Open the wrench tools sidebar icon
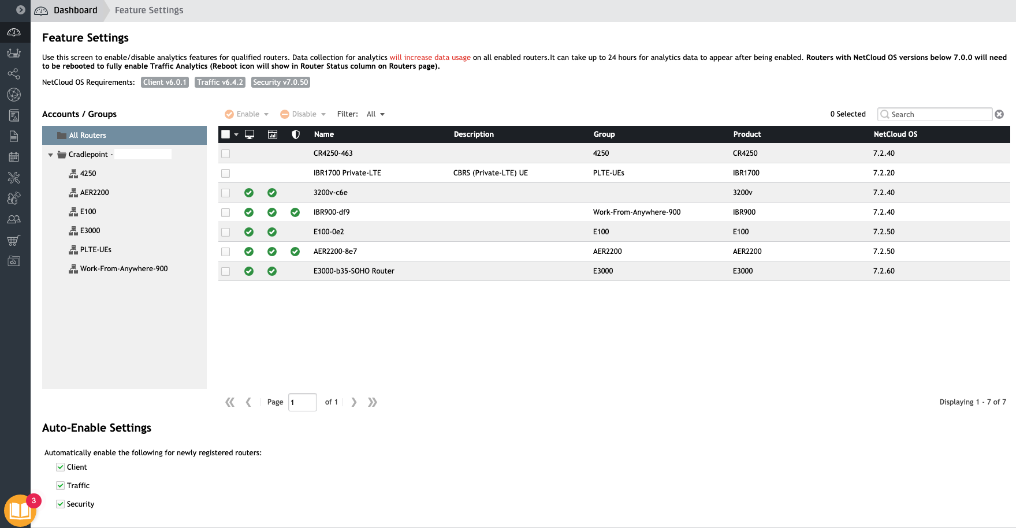This screenshot has width=1016, height=528. [x=14, y=178]
